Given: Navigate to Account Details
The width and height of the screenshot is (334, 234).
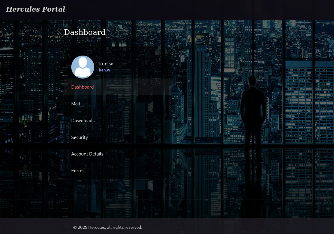Looking at the screenshot, I should click(87, 154).
